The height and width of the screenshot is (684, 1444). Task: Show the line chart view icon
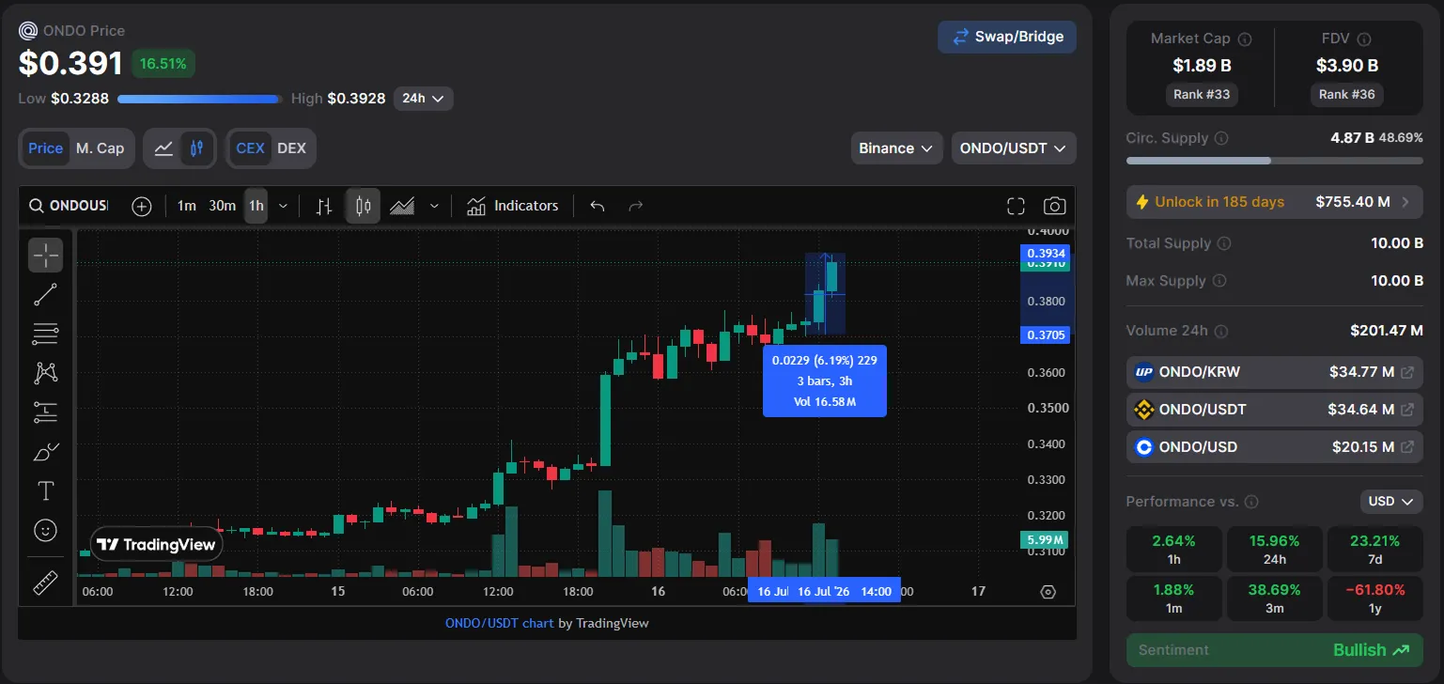(163, 148)
